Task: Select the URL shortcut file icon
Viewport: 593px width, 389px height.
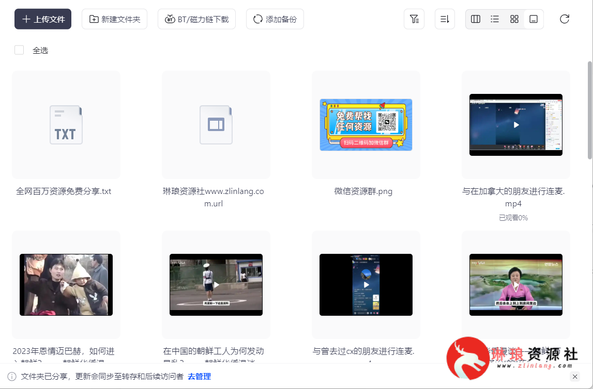Action: 216,125
